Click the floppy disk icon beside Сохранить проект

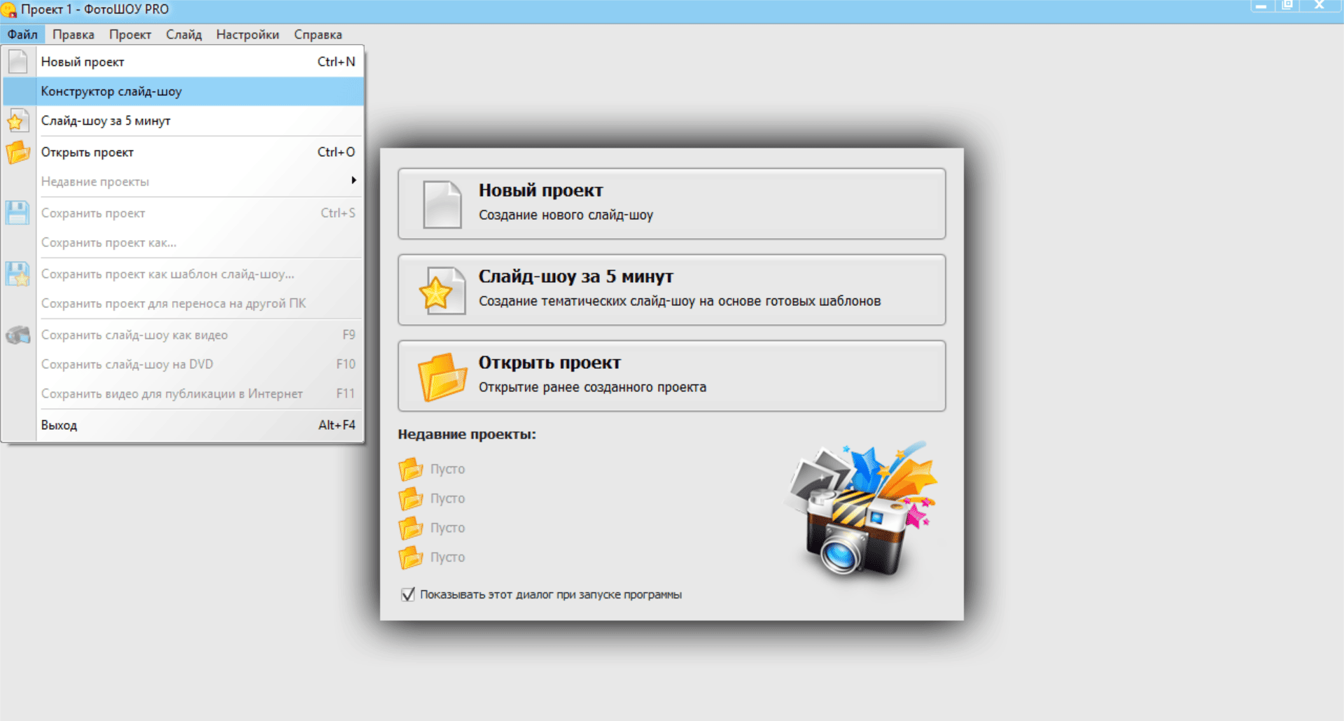17,213
